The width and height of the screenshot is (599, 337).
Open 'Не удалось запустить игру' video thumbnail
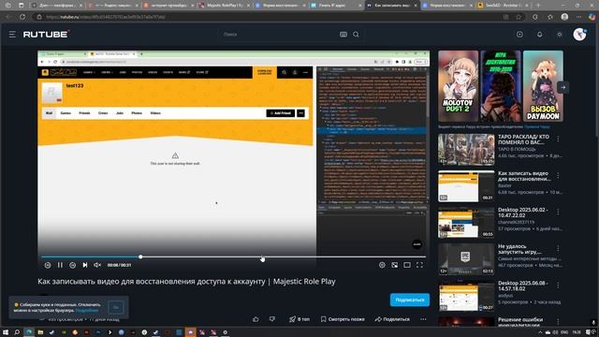466,259
